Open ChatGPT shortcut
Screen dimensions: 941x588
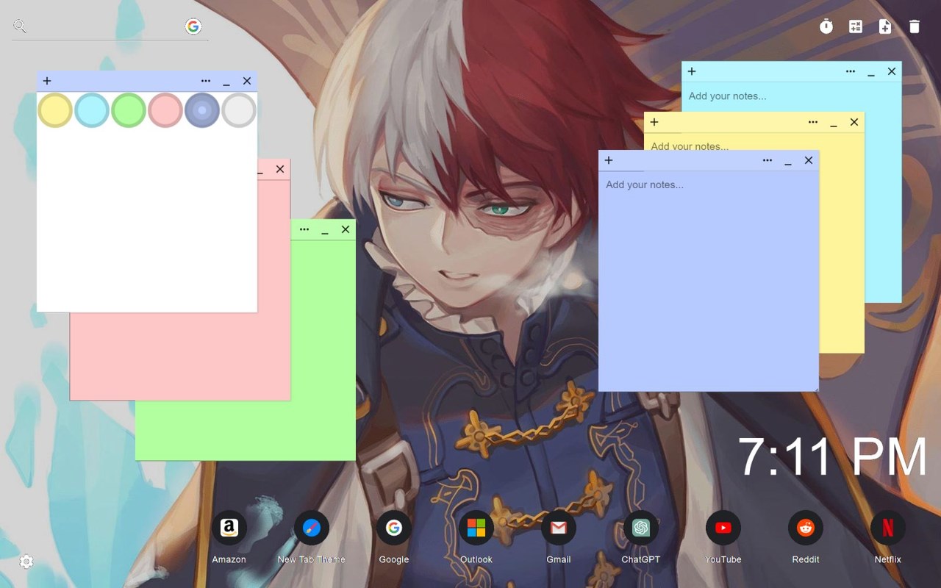[640, 528]
